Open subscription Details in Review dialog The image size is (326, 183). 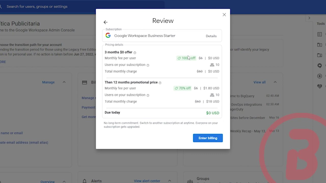pyautogui.click(x=211, y=36)
